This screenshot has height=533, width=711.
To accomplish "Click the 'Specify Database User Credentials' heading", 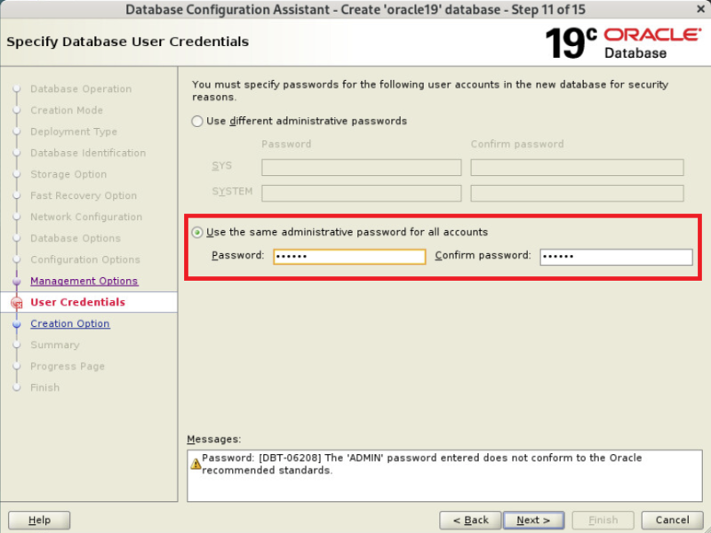I will tap(127, 42).
